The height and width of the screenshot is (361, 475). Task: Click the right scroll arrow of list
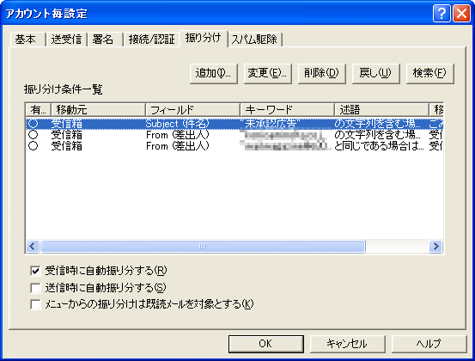435,246
